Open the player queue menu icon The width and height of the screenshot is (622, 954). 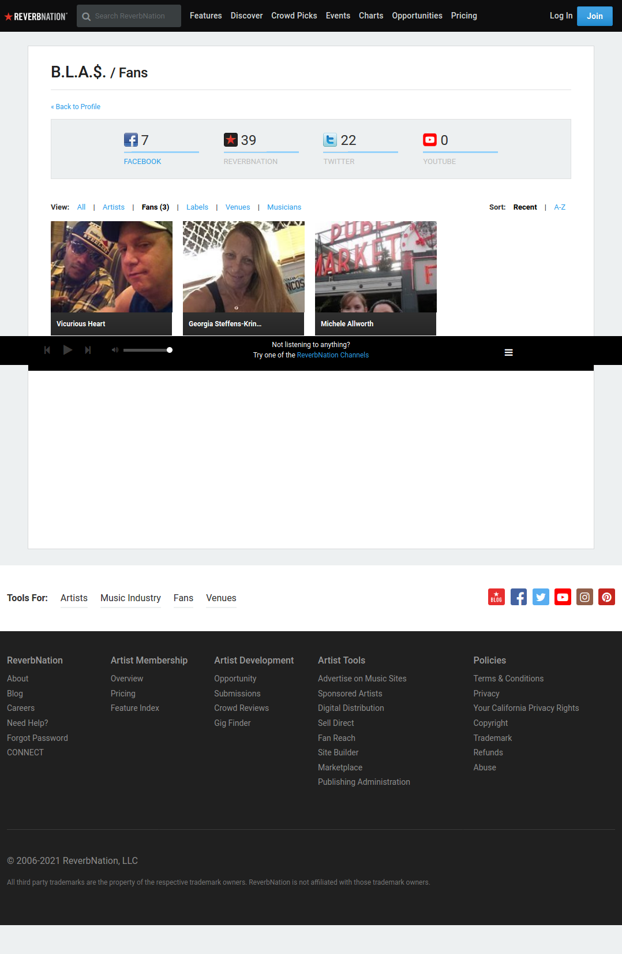pyautogui.click(x=509, y=352)
